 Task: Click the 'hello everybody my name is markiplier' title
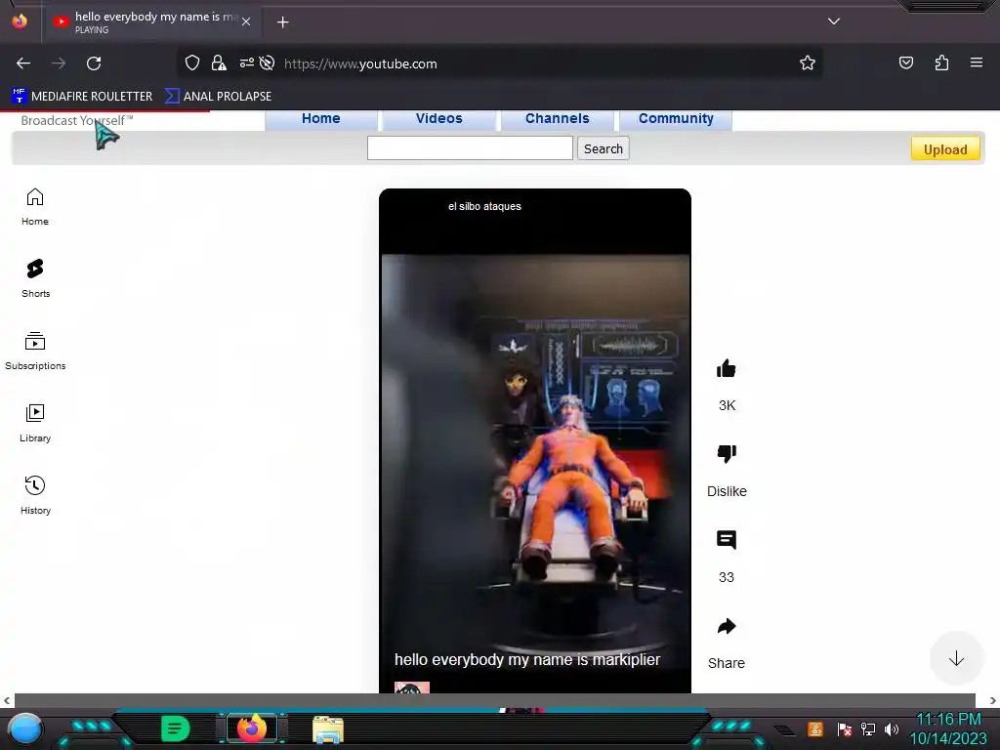pos(527,659)
